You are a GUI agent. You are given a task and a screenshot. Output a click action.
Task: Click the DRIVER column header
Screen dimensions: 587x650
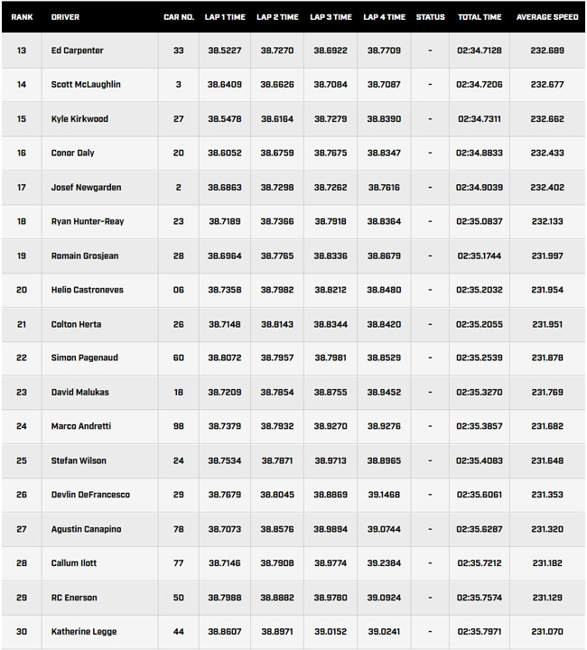[x=65, y=17]
